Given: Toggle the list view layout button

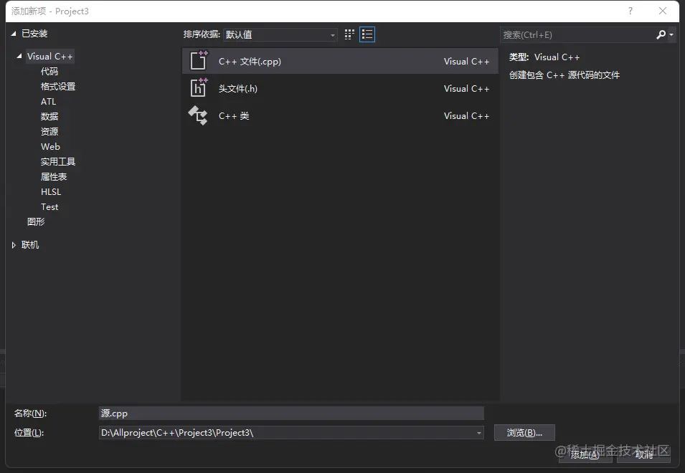Looking at the screenshot, I should pyautogui.click(x=367, y=34).
